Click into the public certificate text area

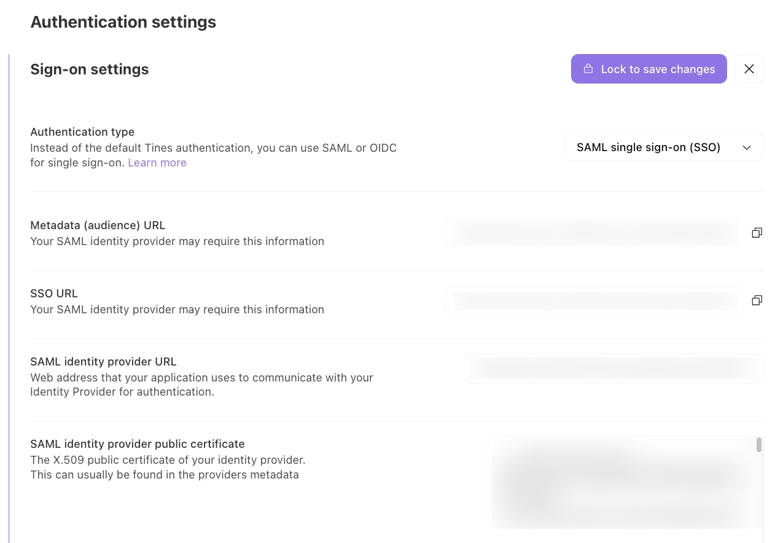(x=620, y=482)
